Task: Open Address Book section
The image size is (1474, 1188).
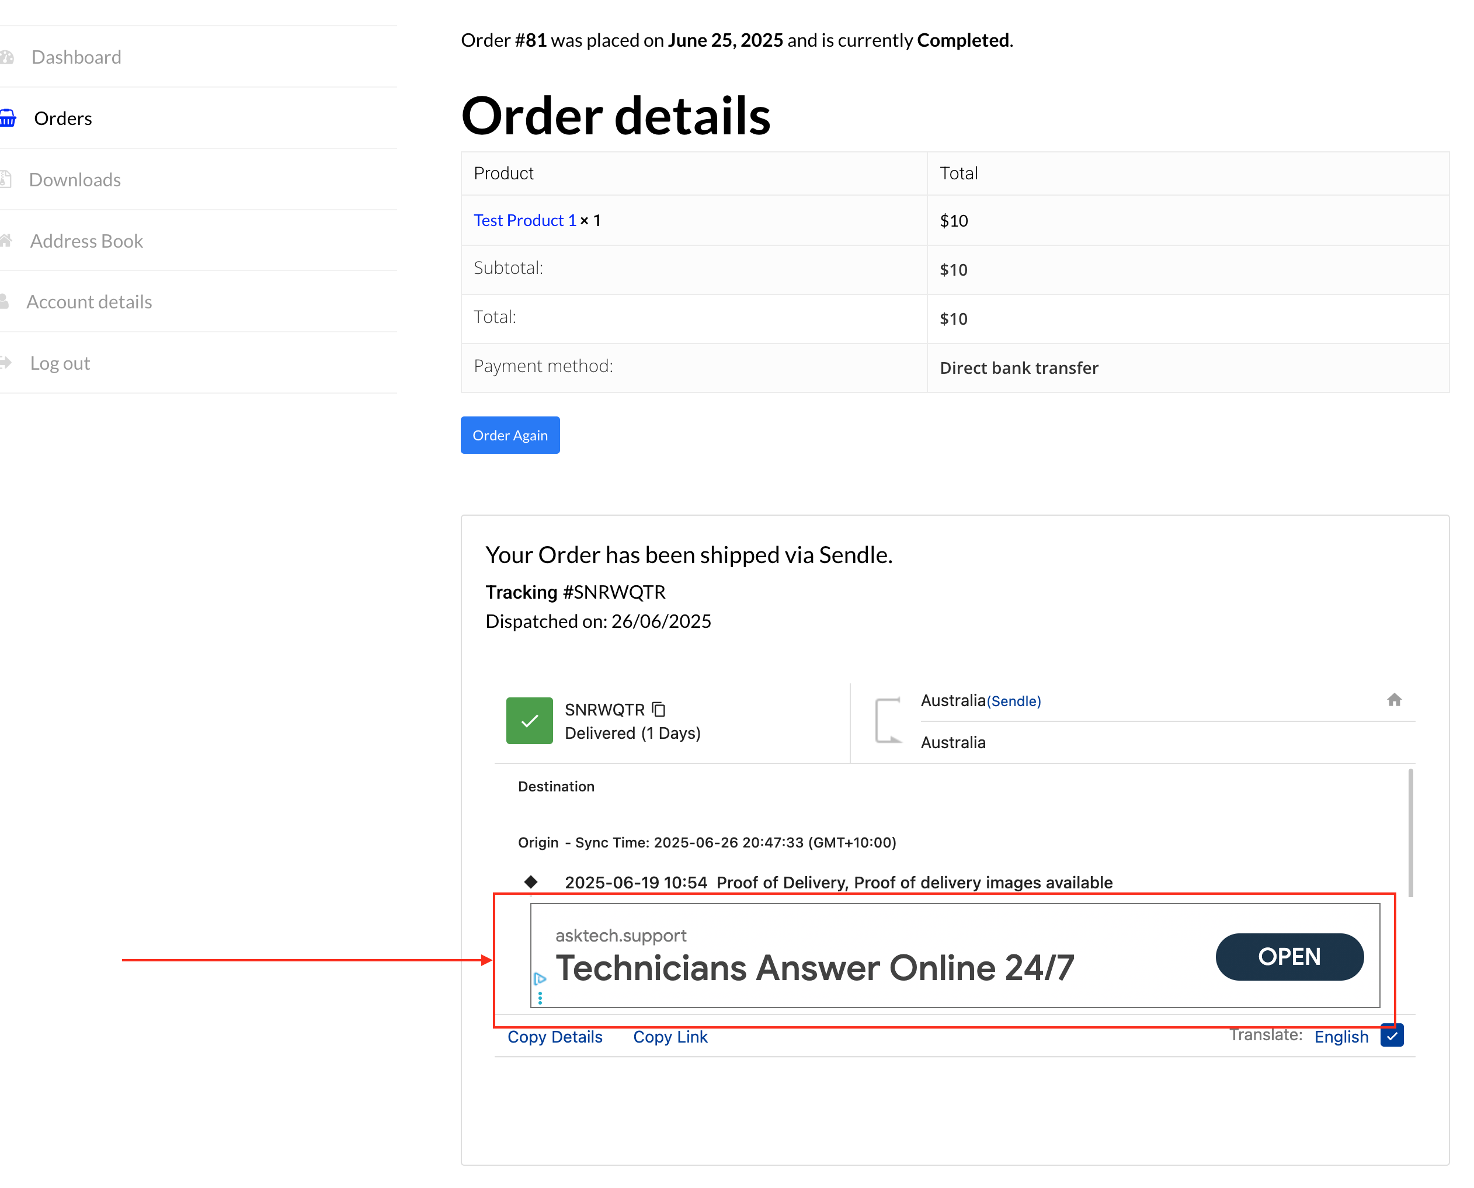Action: pyautogui.click(x=86, y=241)
